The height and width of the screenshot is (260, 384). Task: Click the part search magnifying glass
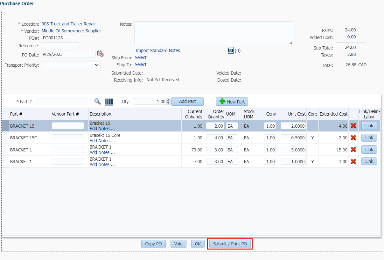98,102
